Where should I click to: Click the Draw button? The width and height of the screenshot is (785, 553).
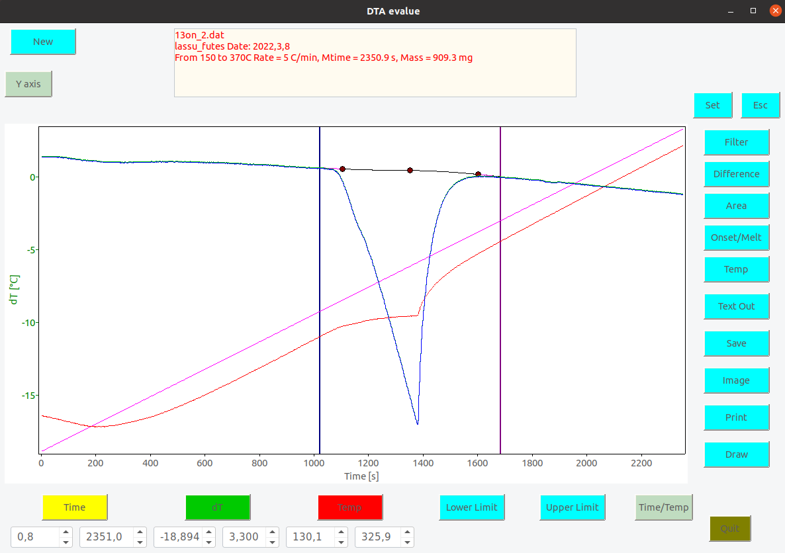(736, 454)
